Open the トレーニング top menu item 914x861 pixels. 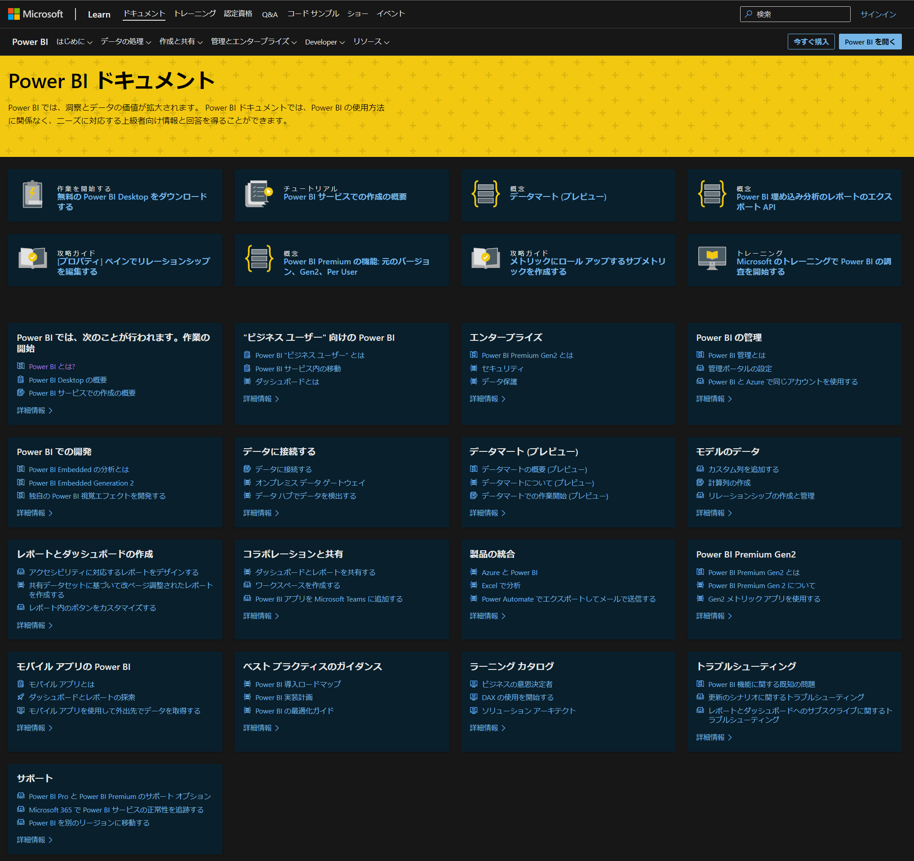pyautogui.click(x=195, y=14)
